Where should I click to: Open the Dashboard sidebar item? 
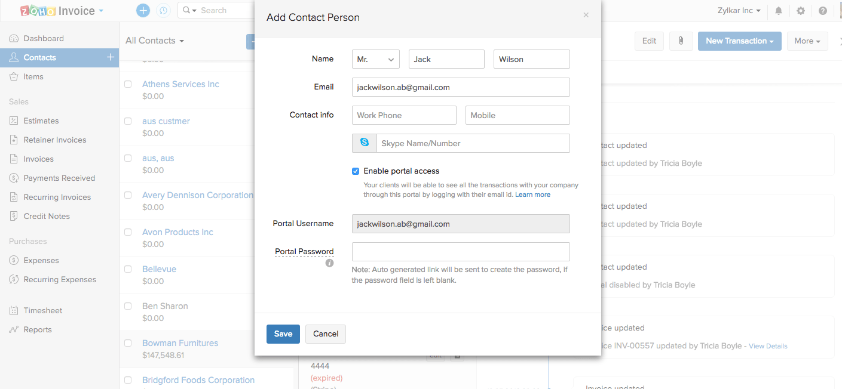pos(43,39)
